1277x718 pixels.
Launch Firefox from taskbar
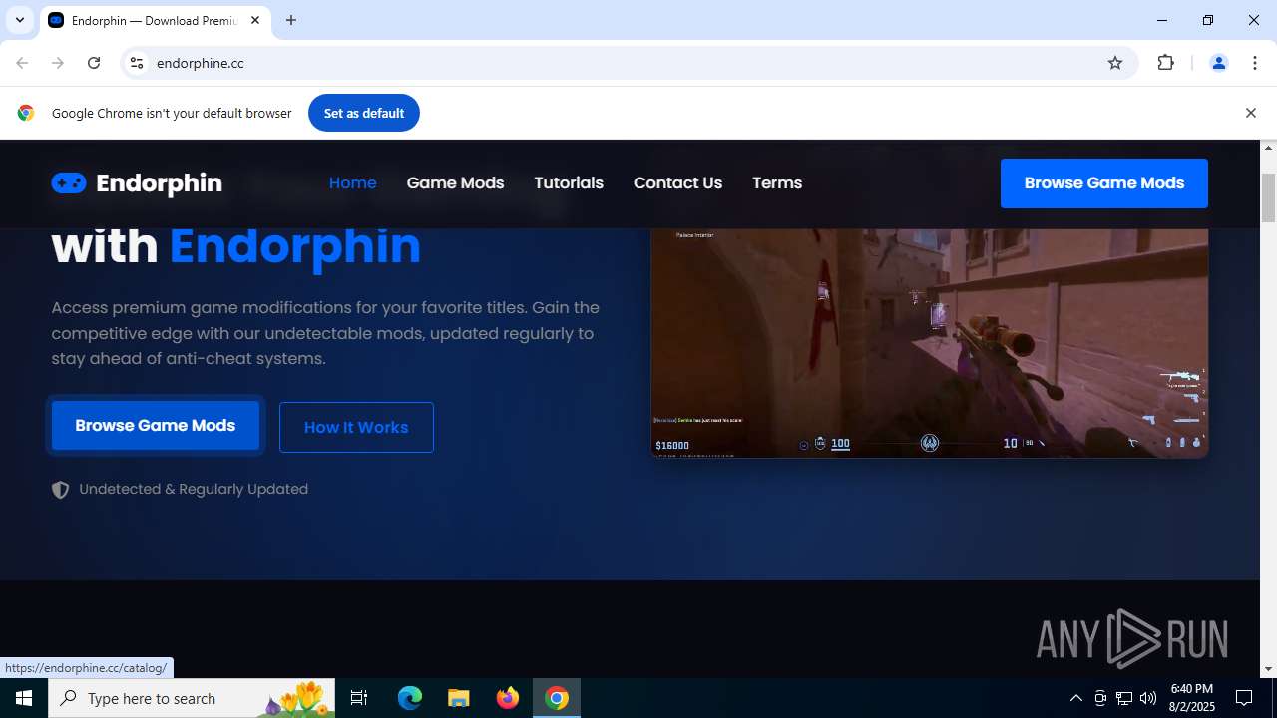(508, 698)
